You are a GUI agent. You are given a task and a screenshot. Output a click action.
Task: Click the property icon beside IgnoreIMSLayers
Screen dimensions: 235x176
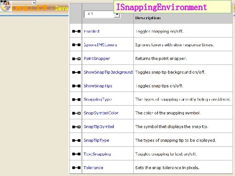tap(76, 45)
